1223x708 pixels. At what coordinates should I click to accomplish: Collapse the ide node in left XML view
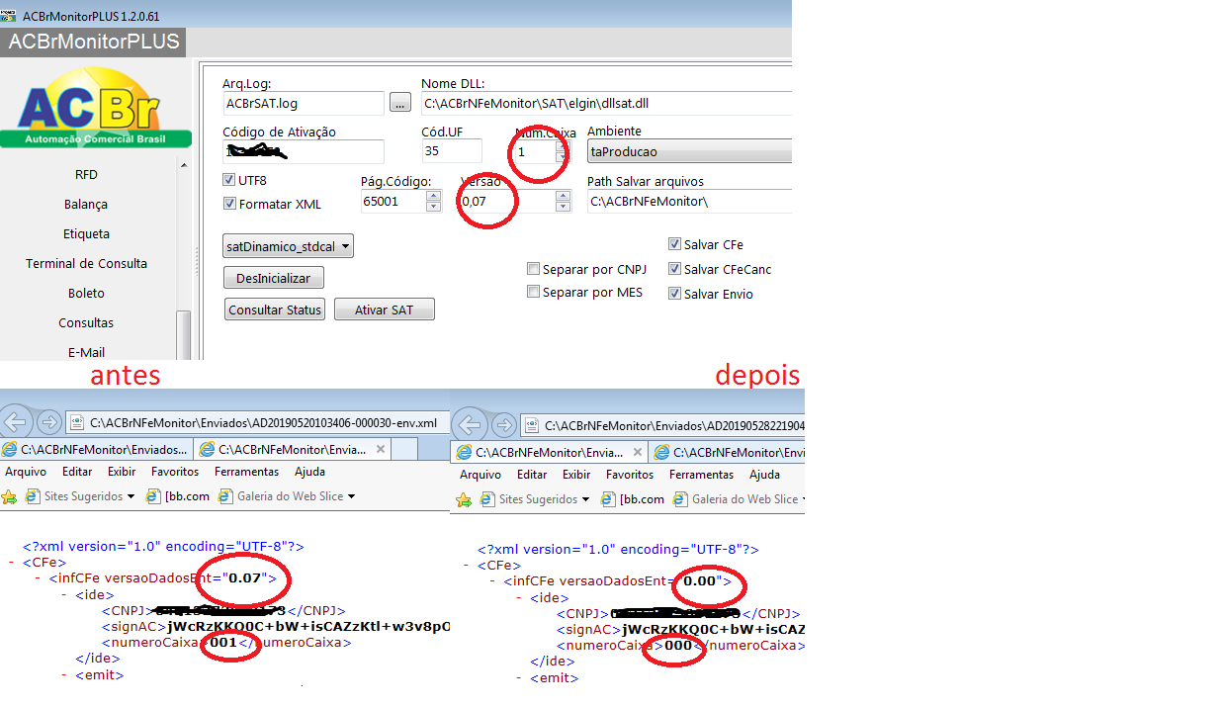64,595
